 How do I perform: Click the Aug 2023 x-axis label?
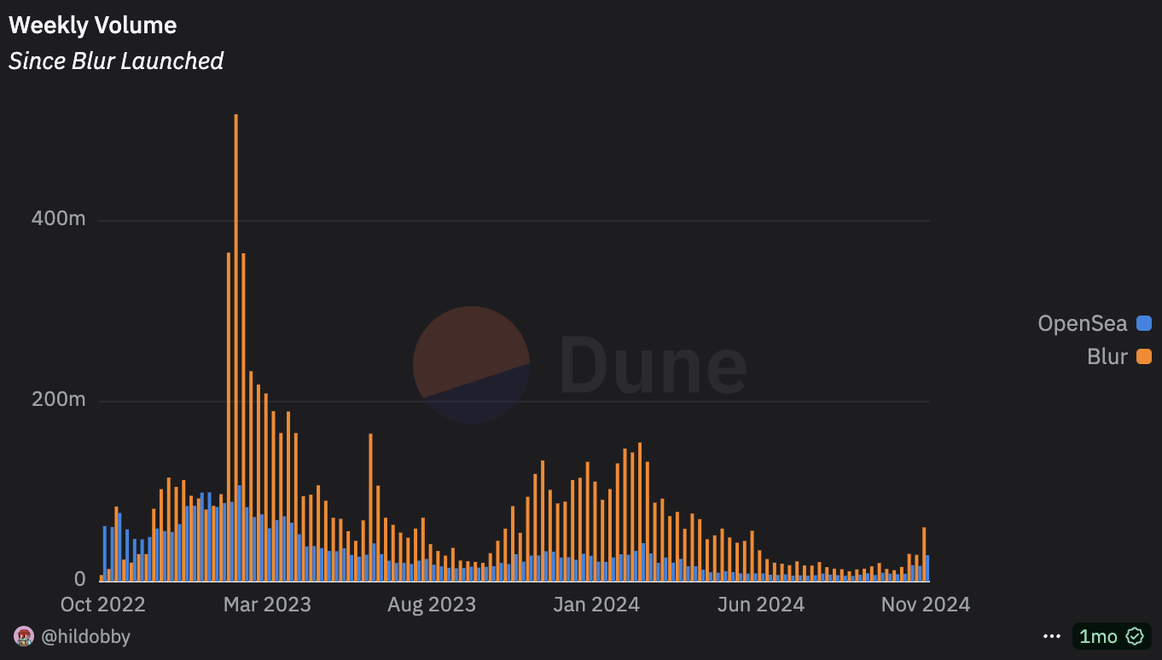click(432, 605)
